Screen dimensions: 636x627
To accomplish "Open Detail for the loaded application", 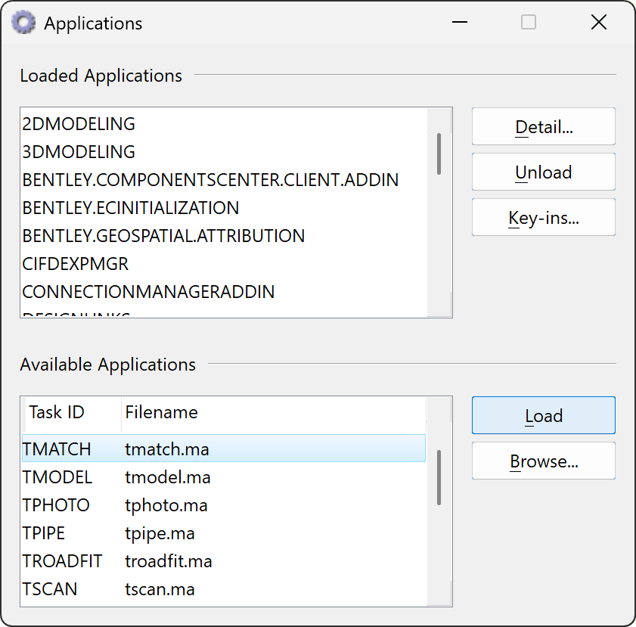I will (x=544, y=126).
